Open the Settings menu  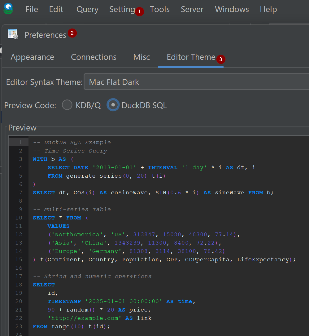(122, 9)
